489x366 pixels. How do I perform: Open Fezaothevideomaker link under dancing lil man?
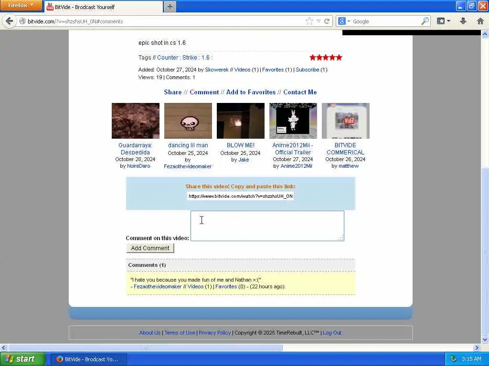coord(188,166)
